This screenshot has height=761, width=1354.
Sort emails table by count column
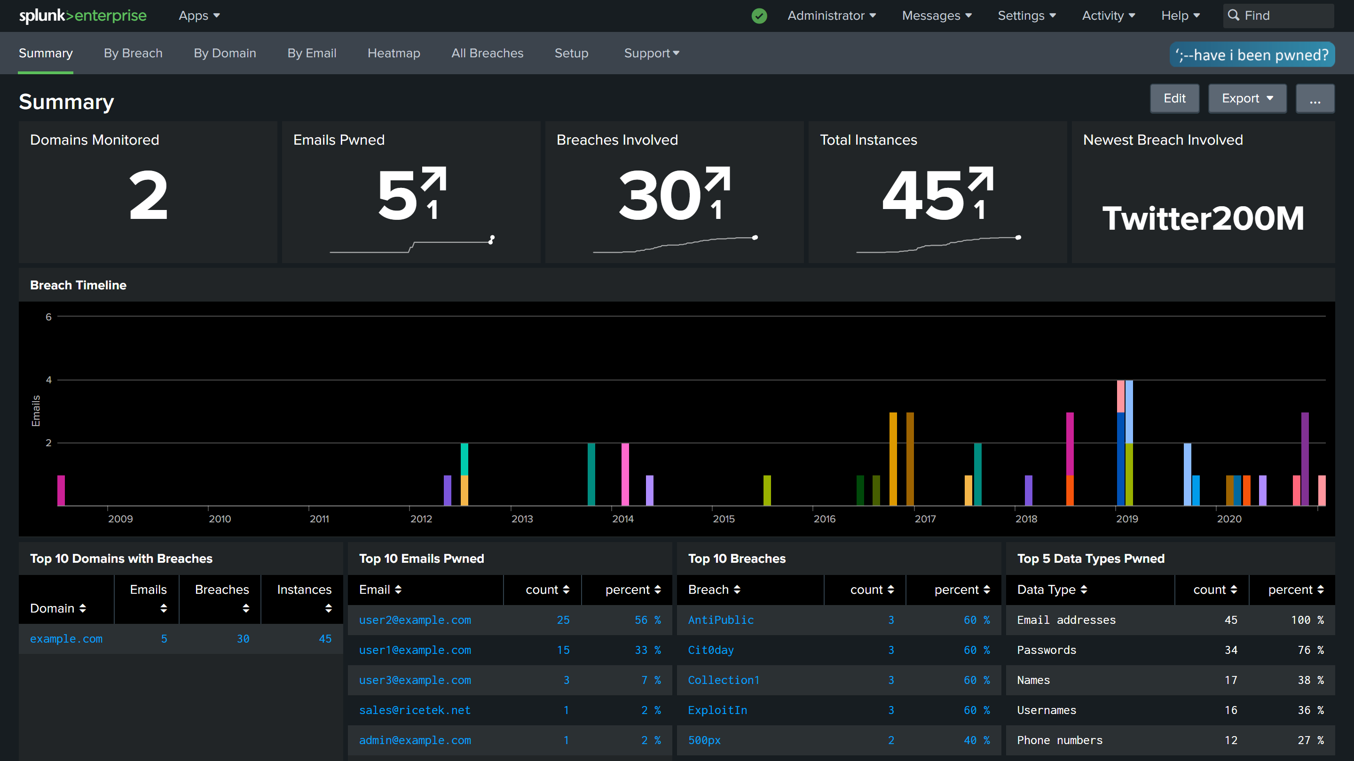[x=547, y=590]
